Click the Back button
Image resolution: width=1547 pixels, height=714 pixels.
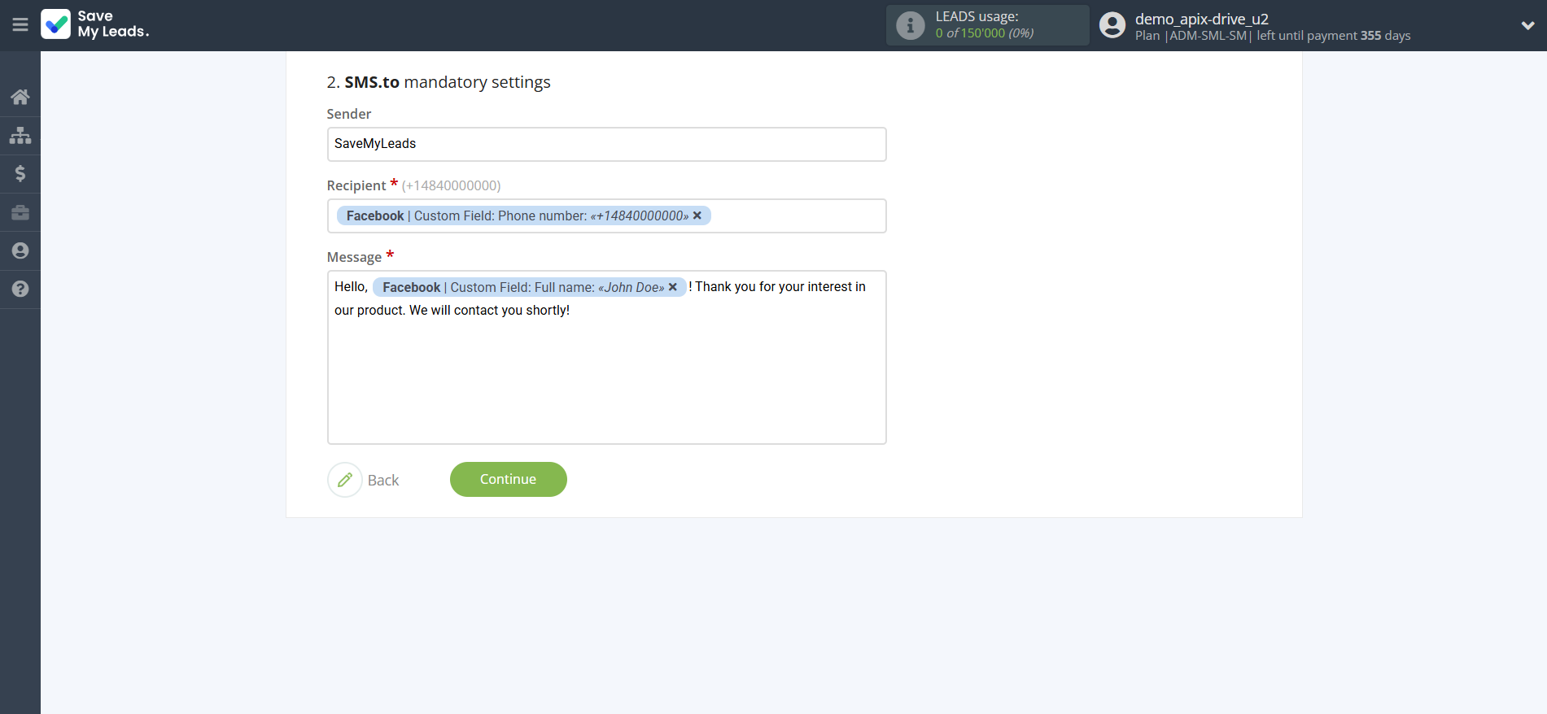(x=383, y=481)
